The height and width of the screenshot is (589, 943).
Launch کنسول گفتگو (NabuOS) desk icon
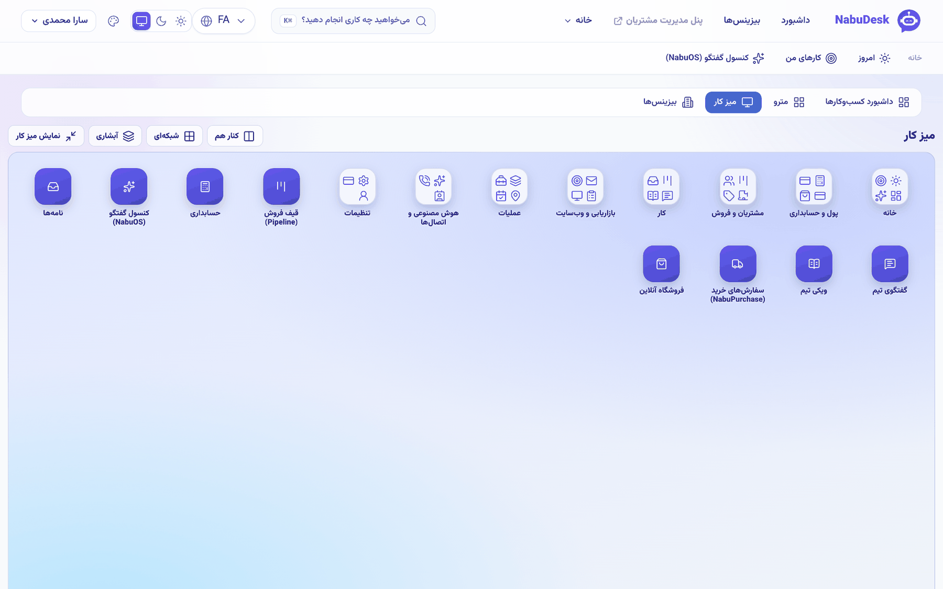point(129,187)
